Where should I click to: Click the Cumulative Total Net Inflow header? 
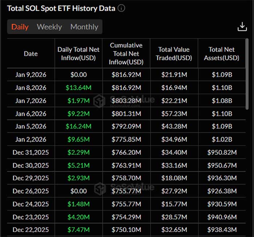point(126,54)
